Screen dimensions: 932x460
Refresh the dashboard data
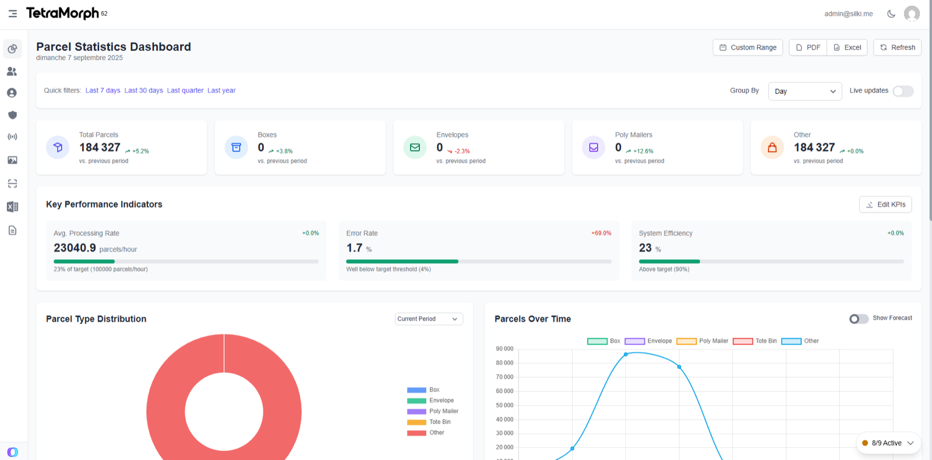pyautogui.click(x=897, y=47)
